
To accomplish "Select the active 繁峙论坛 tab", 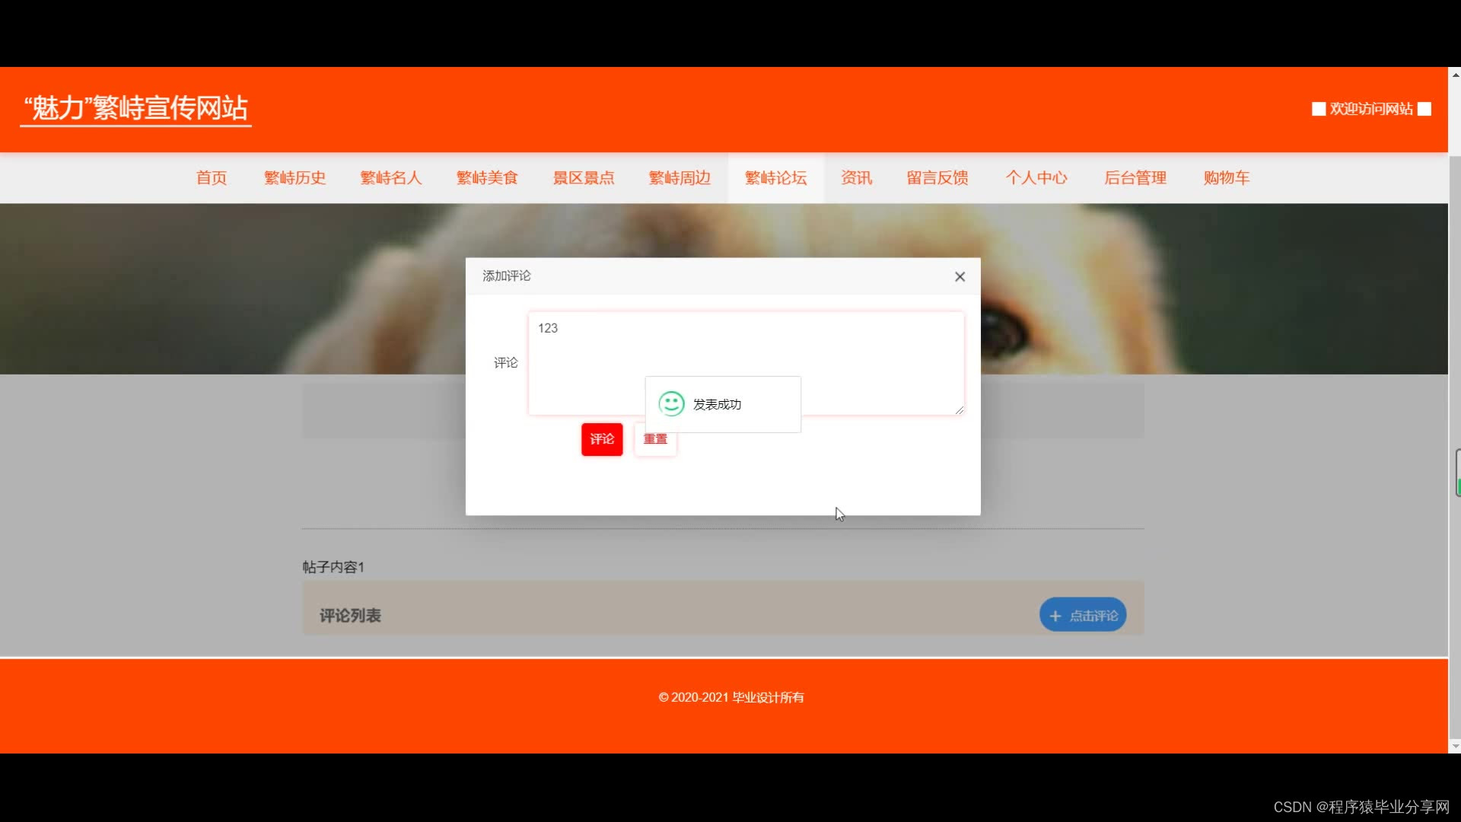I will click(776, 177).
